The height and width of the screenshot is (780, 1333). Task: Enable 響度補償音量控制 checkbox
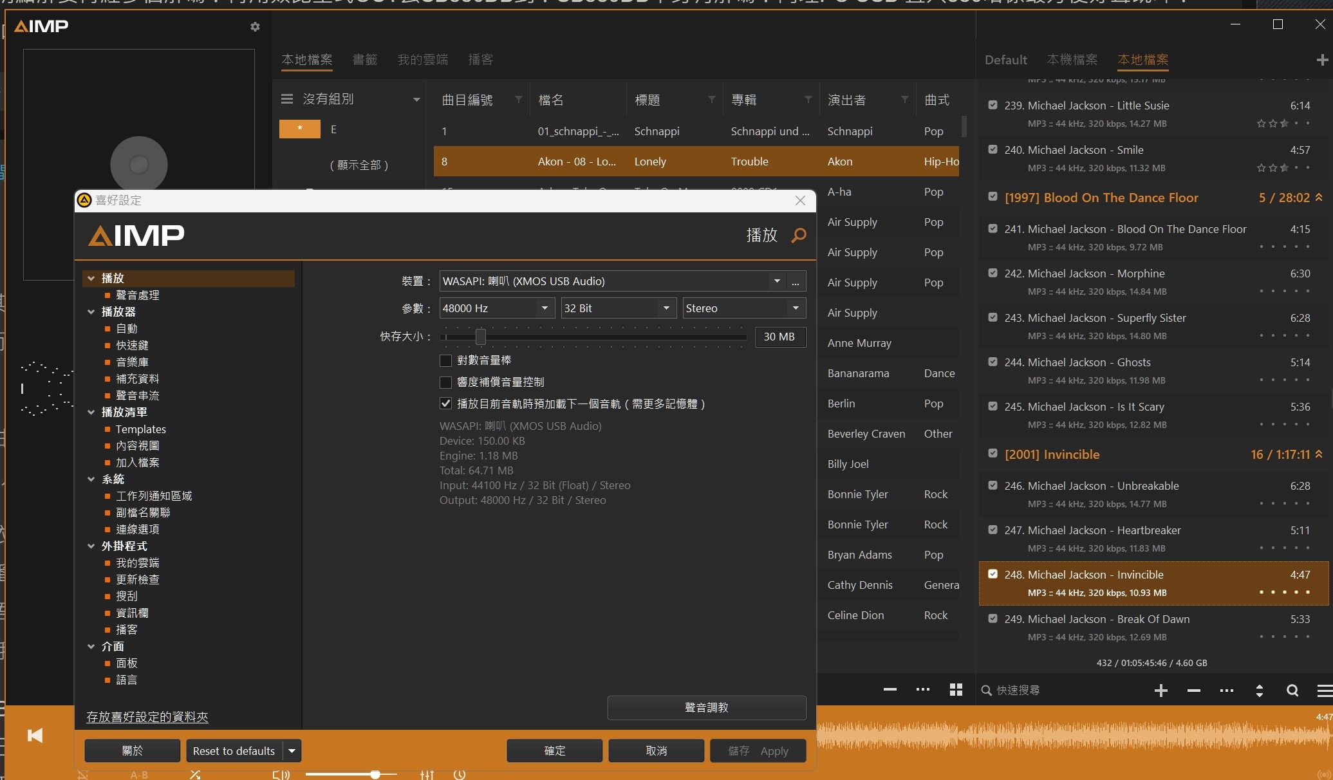click(445, 382)
